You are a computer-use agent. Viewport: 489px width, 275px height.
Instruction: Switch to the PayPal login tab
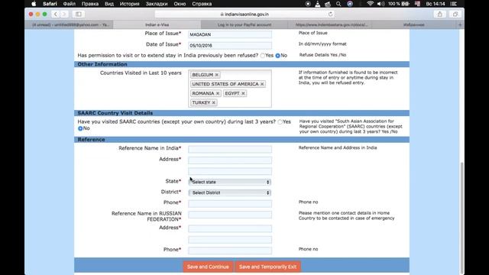244,24
